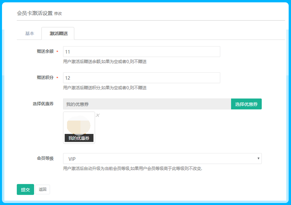Click the 赠送余额 input field
The image size is (291, 205).
tap(141, 52)
